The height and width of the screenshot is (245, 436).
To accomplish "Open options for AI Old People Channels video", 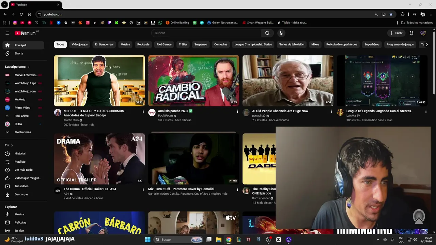I will (331, 111).
